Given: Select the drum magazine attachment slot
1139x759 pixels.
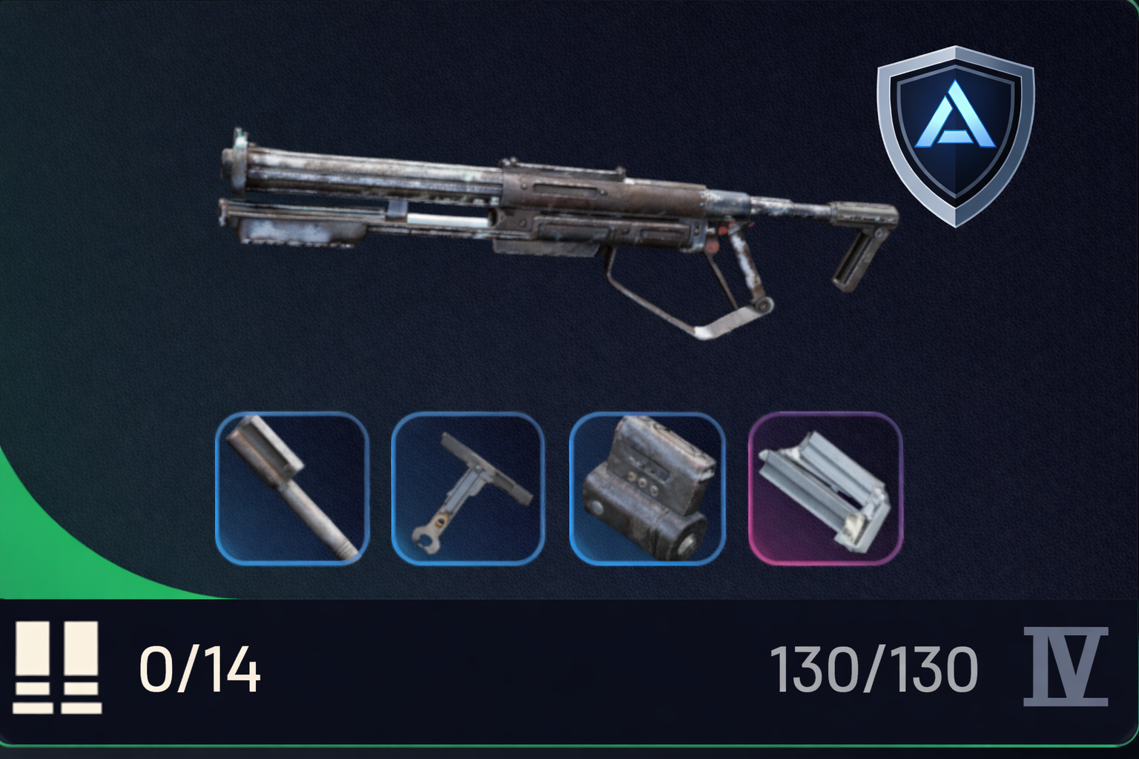Looking at the screenshot, I should click(x=647, y=489).
